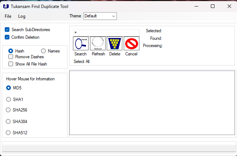Viewport: 237px width, 156px height.
Task: Click the progress bar at bottom
Action: (x=118, y=148)
